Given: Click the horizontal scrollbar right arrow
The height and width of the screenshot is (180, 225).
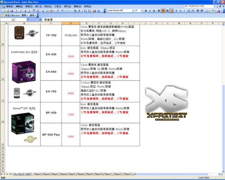Looking at the screenshot, I should point(219,174).
